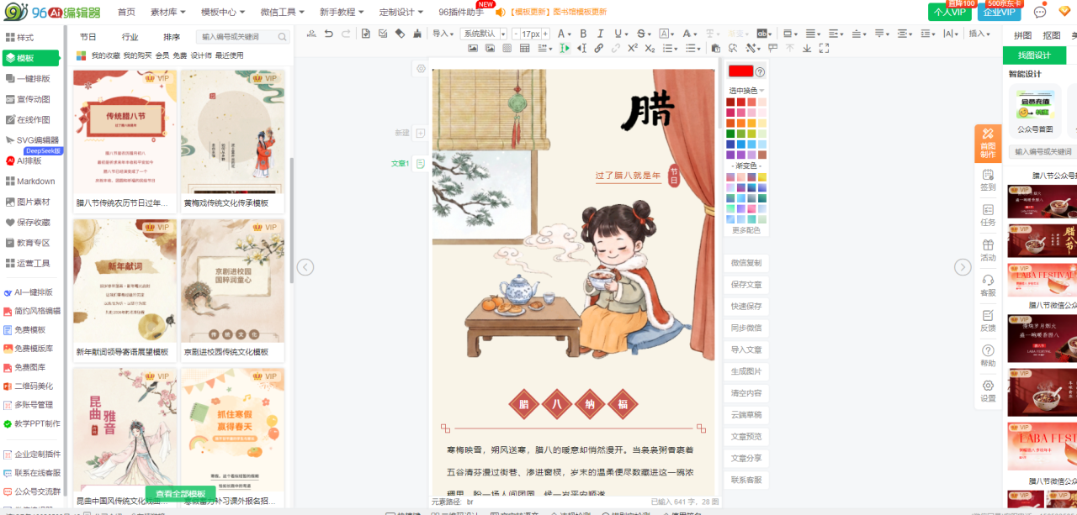Click the undo arrow in the toolbar
The width and height of the screenshot is (1077, 515).
[328, 34]
